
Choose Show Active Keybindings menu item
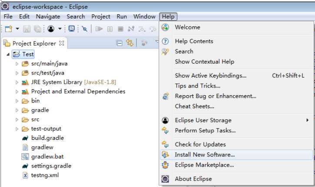point(236,76)
